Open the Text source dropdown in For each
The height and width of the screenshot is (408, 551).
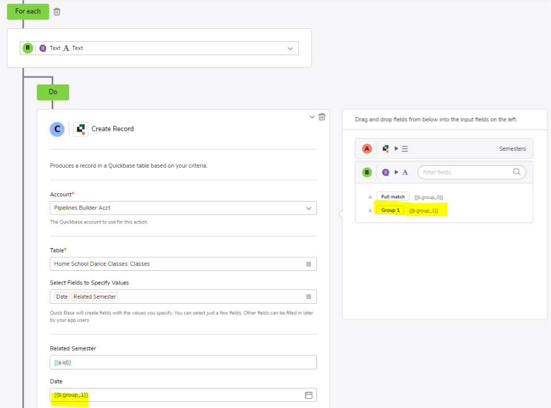290,49
